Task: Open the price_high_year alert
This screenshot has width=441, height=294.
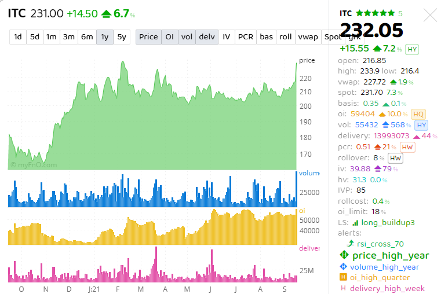Action: [391, 255]
